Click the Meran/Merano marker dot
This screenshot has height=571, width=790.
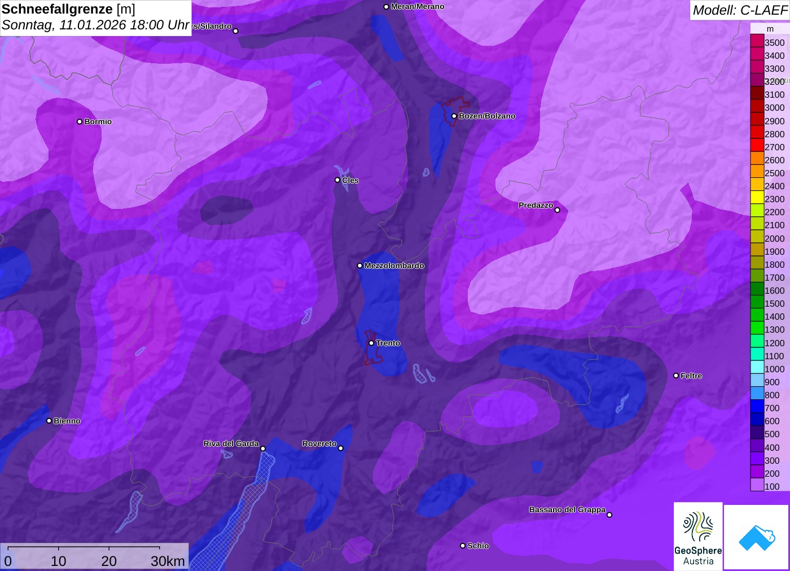coord(386,7)
